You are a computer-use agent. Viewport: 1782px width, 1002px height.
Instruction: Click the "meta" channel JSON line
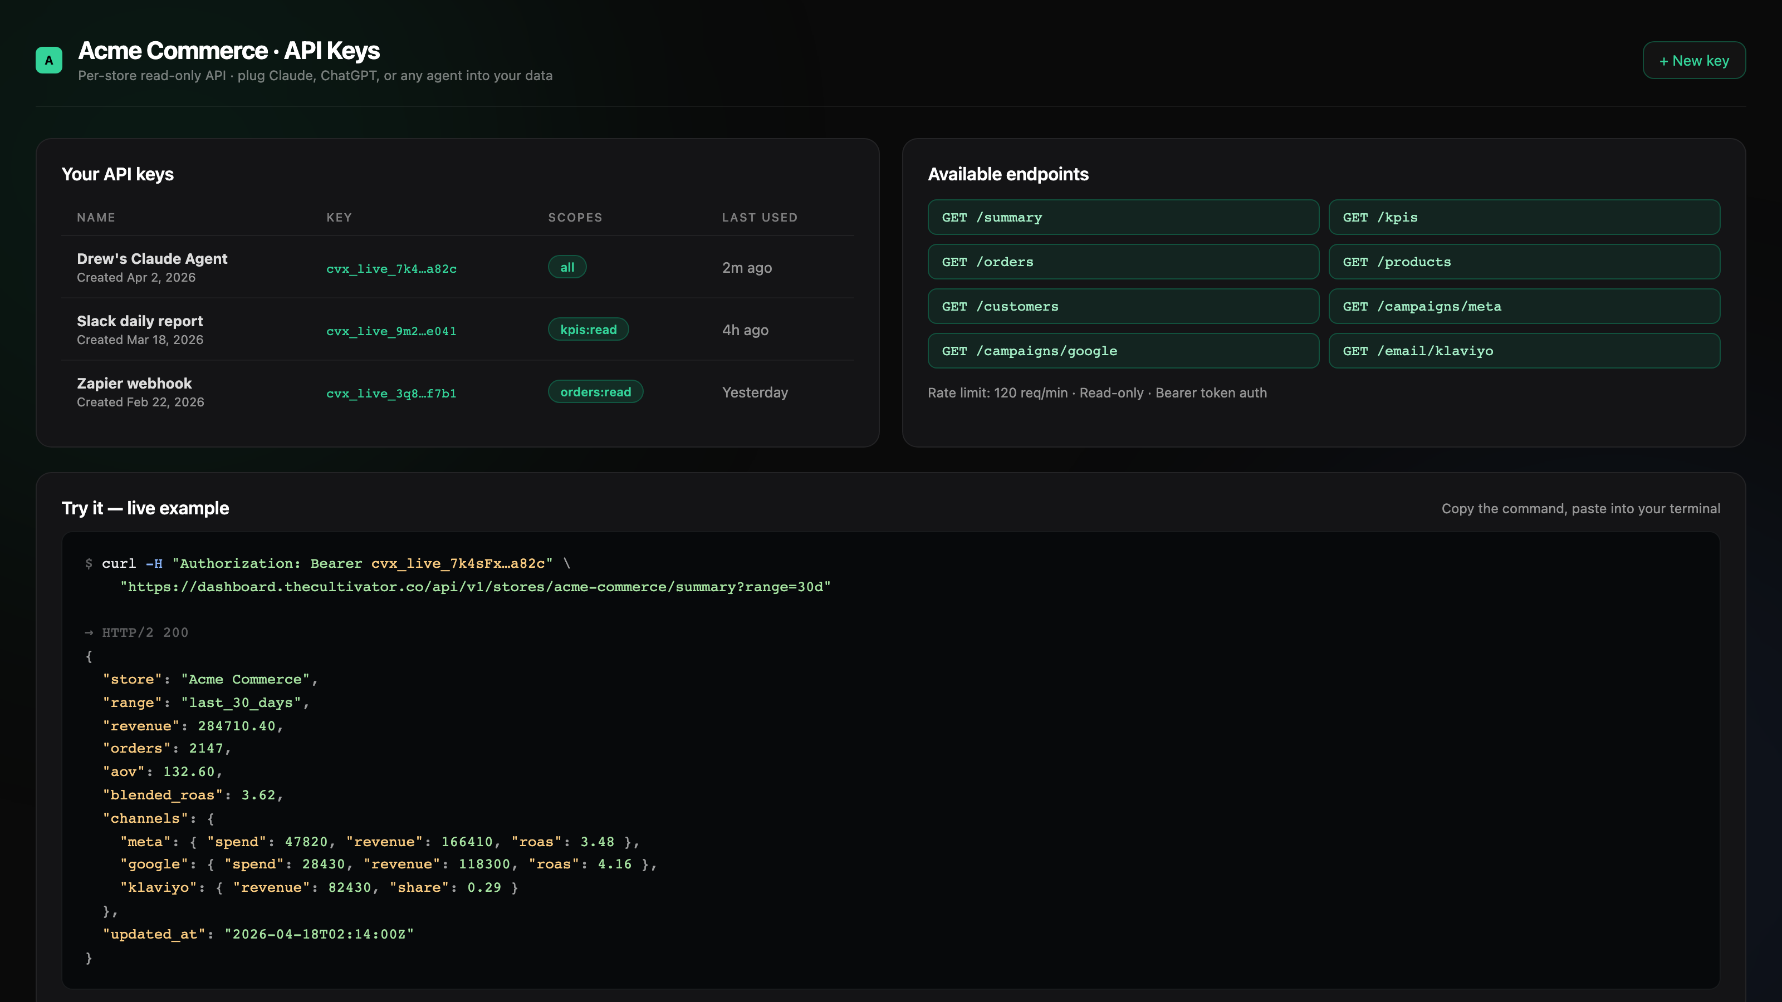pos(380,841)
